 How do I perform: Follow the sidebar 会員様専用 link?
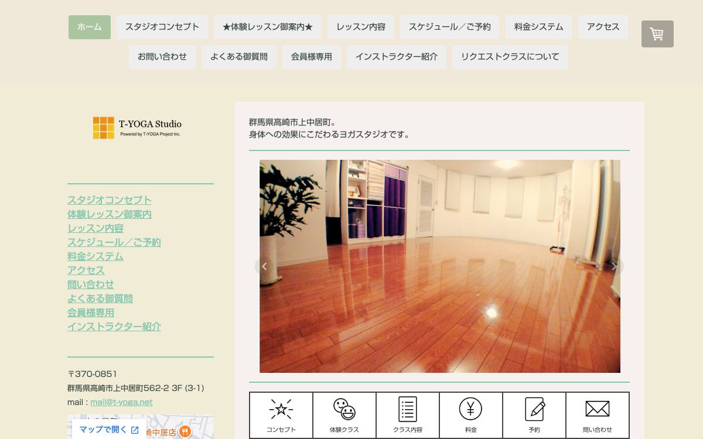tap(91, 313)
